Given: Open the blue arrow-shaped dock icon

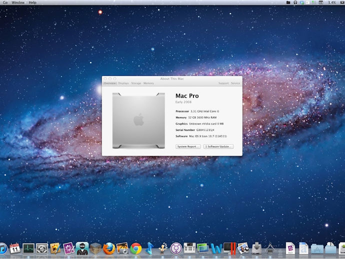Looking at the screenshot, I should coord(149,248).
